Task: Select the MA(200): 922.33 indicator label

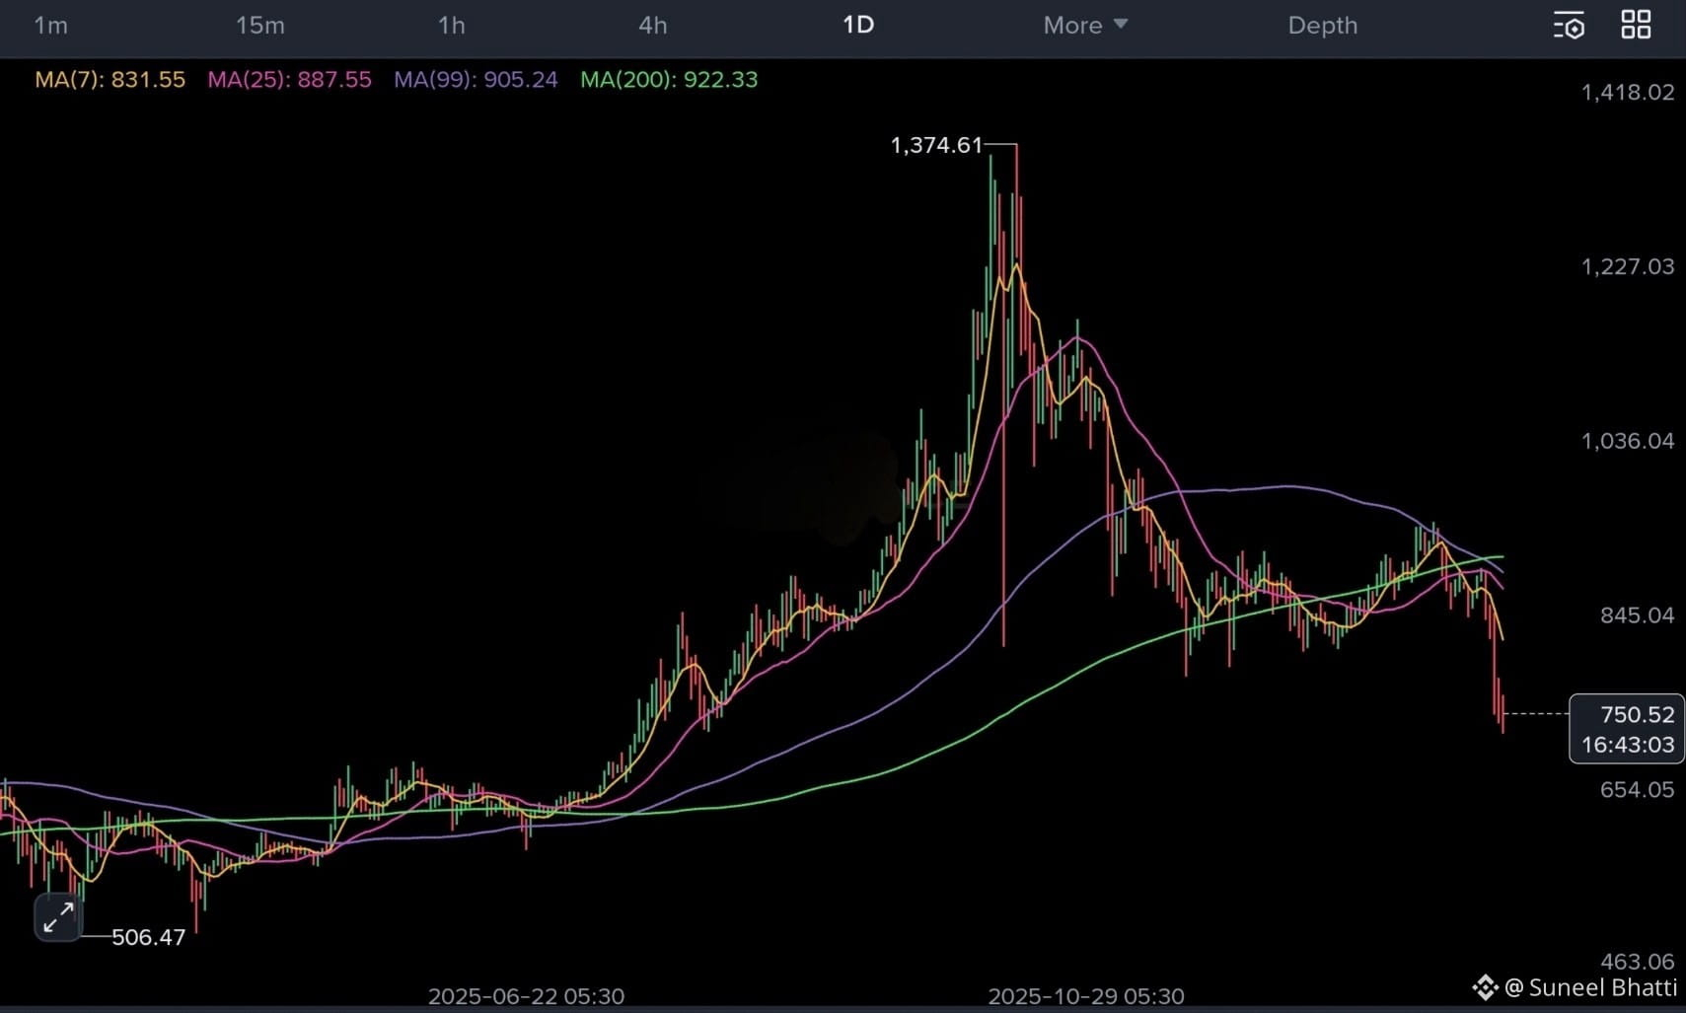Action: 669,80
